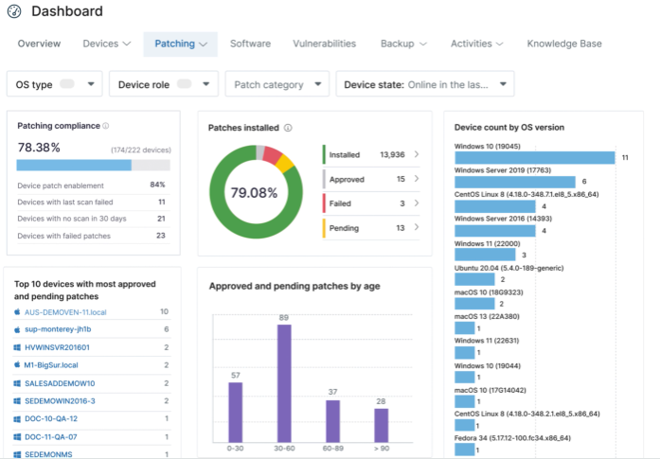Open device link DOC-10-QA-12
This screenshot has height=459, width=660.
pyautogui.click(x=51, y=419)
